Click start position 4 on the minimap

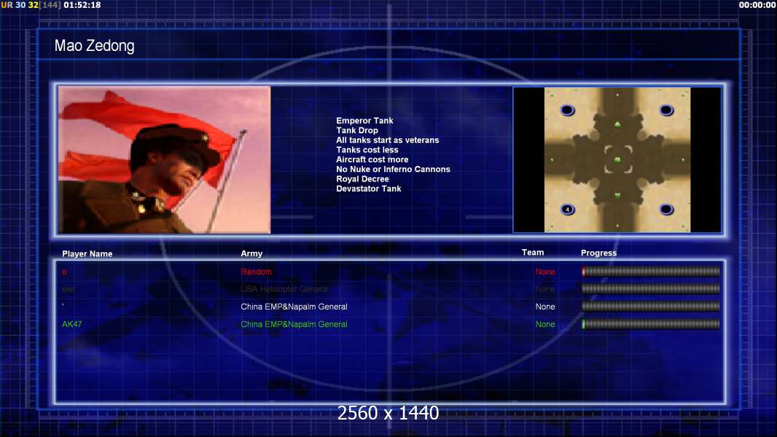pyautogui.click(x=568, y=210)
